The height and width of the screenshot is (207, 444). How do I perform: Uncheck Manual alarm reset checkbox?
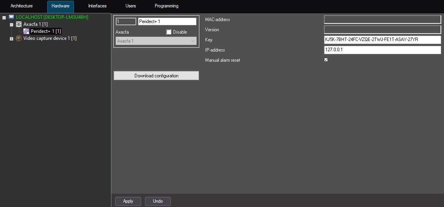click(326, 60)
